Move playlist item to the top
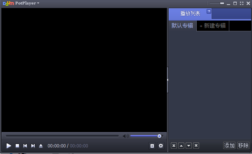The height and width of the screenshot is (154, 252). click(x=174, y=146)
